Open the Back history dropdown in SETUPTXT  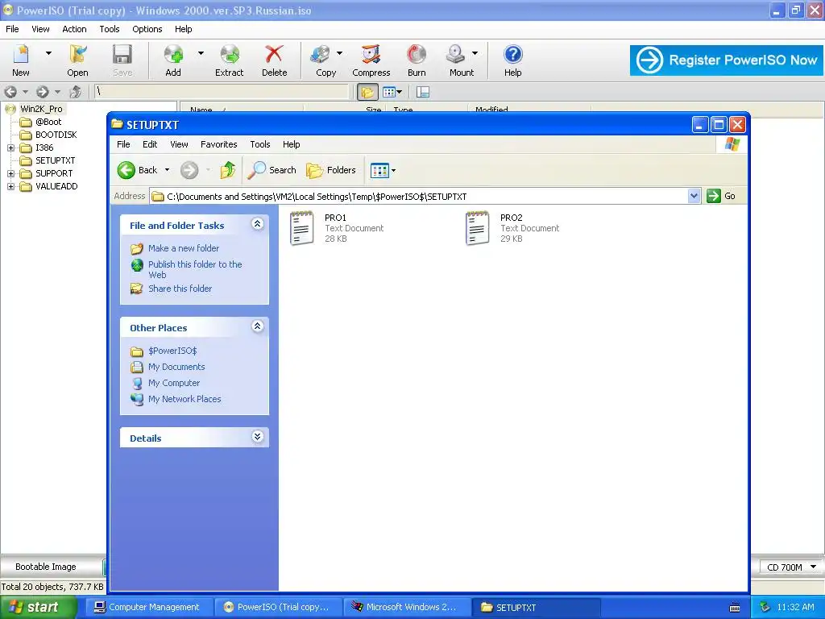tap(168, 170)
